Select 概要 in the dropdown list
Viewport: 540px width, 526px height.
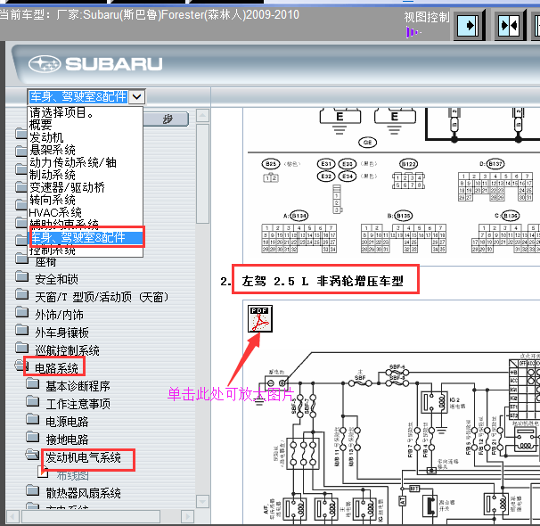(x=41, y=125)
